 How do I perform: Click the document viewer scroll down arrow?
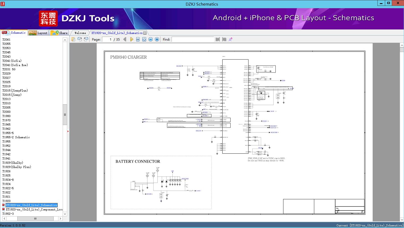click(402, 220)
